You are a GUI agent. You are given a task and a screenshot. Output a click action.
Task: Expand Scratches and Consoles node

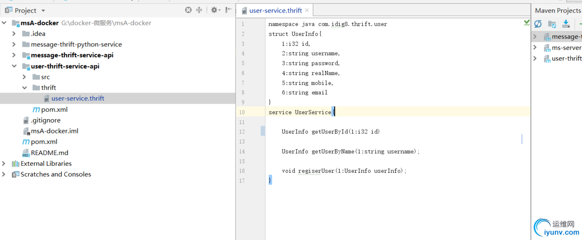pyautogui.click(x=4, y=174)
